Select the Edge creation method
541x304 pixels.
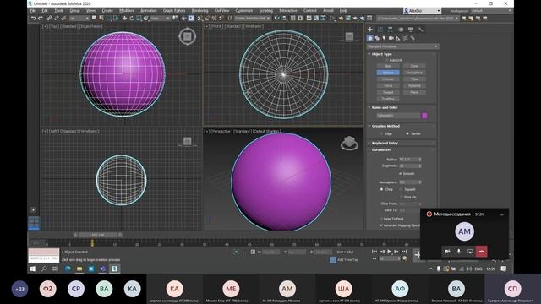pyautogui.click(x=381, y=133)
